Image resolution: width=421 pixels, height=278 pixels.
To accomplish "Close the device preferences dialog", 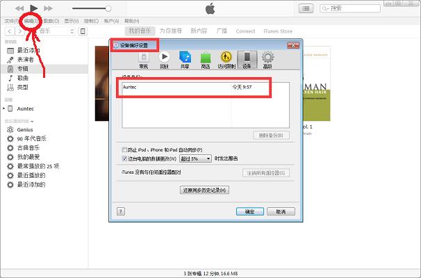I will point(293,45).
